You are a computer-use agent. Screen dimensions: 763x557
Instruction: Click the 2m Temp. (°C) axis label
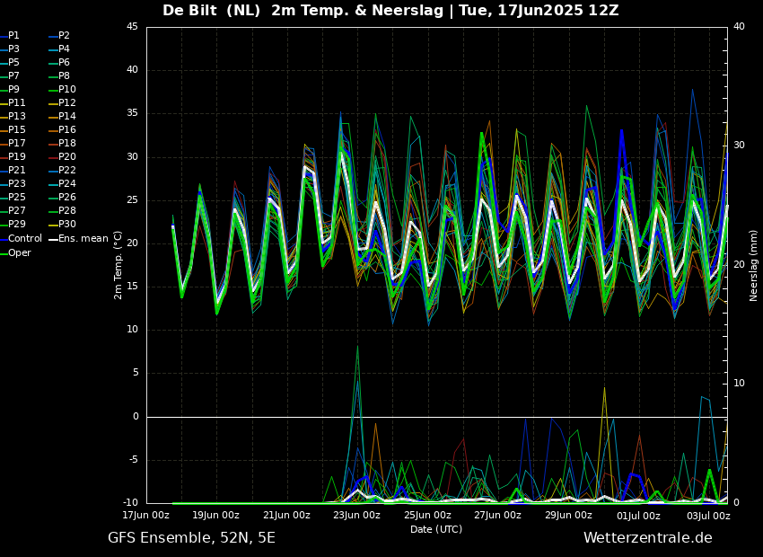pos(118,265)
